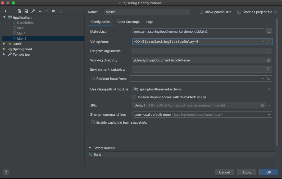
Task: Open the wrench Edit Templates icon
Action: point(33,11)
